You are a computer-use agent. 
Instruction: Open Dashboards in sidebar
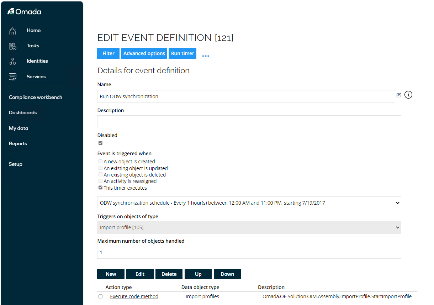[x=23, y=112]
